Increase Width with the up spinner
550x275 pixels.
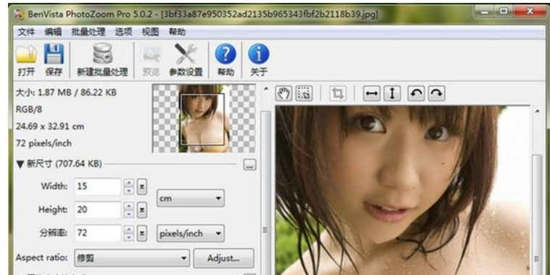coord(129,182)
